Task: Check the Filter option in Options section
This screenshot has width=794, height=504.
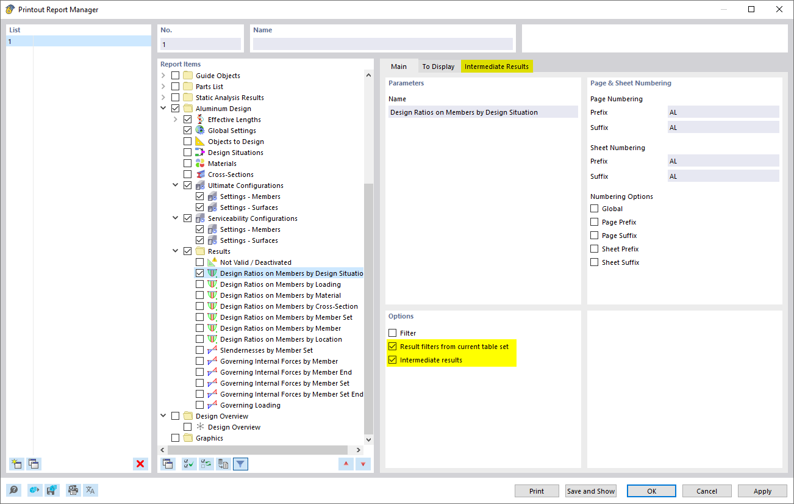Action: click(x=392, y=333)
